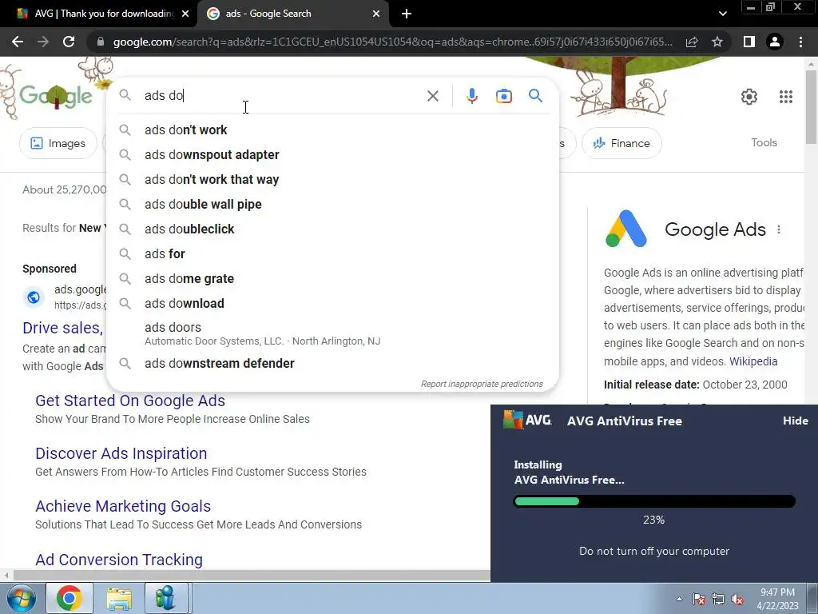The width and height of the screenshot is (818, 614).
Task: Open Chrome side panel icon
Action: coord(749,42)
